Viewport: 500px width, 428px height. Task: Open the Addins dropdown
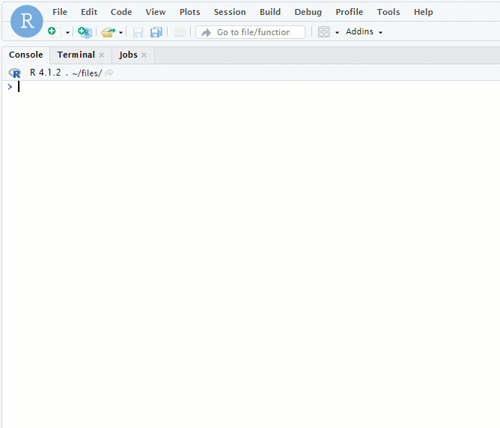pyautogui.click(x=364, y=32)
